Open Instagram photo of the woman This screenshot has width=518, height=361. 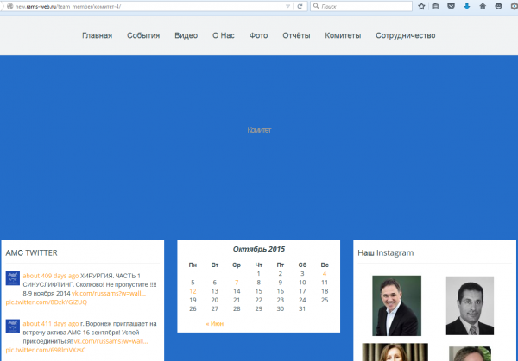[x=395, y=352]
